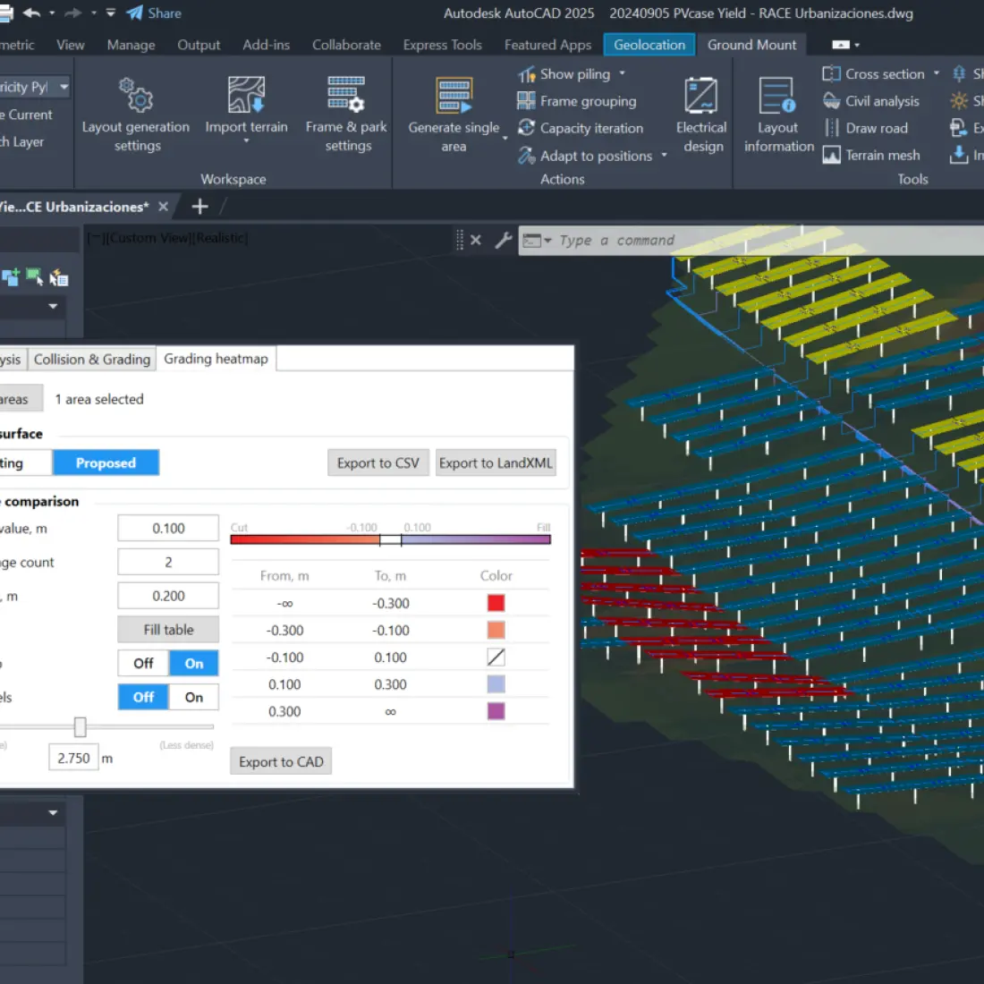Image resolution: width=984 pixels, height=984 pixels.
Task: Open Civil analysis
Action: coord(870,101)
